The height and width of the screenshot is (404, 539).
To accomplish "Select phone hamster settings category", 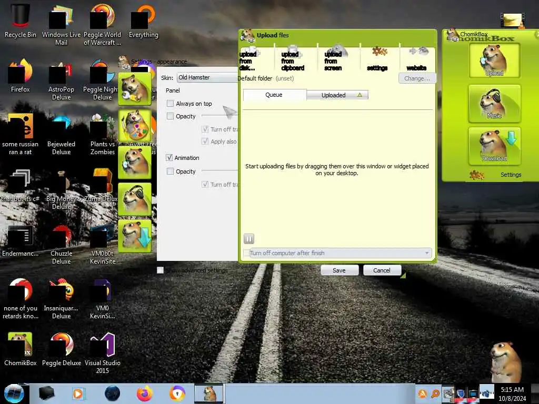I will [x=135, y=163].
